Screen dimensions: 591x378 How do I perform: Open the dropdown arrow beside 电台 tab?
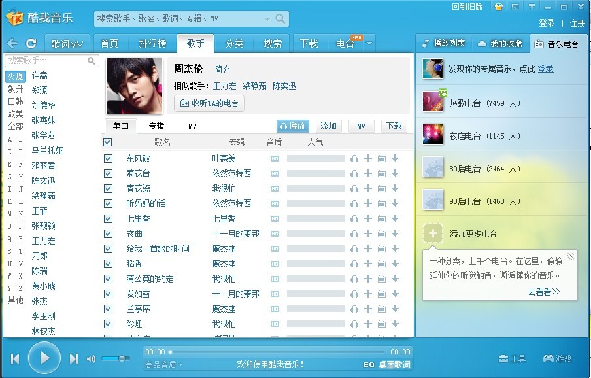point(369,44)
